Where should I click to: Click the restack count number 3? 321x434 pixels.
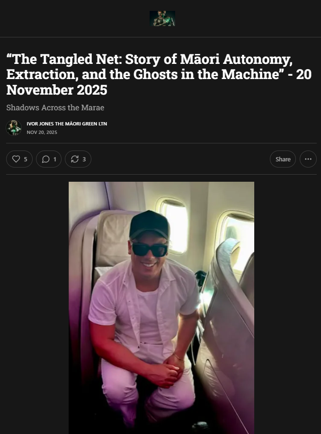coord(84,159)
